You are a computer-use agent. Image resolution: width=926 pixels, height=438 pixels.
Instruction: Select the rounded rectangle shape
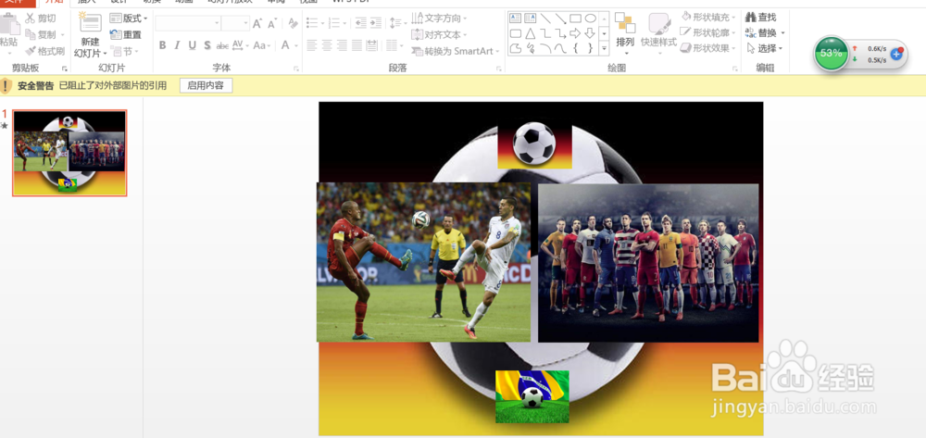pyautogui.click(x=516, y=33)
